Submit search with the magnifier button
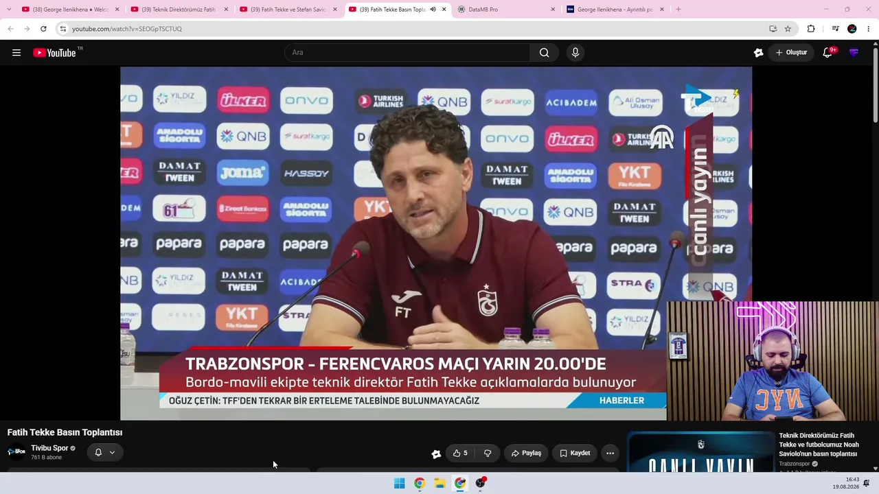The width and height of the screenshot is (879, 494). pos(544,53)
